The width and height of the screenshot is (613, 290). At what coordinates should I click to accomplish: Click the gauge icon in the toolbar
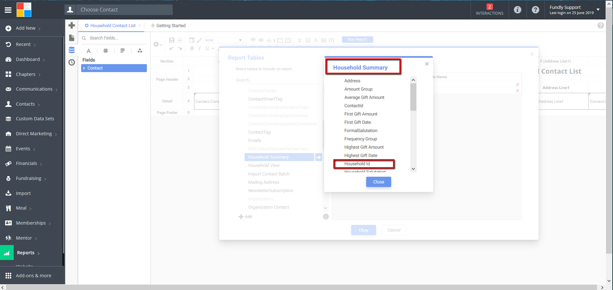tap(331, 40)
